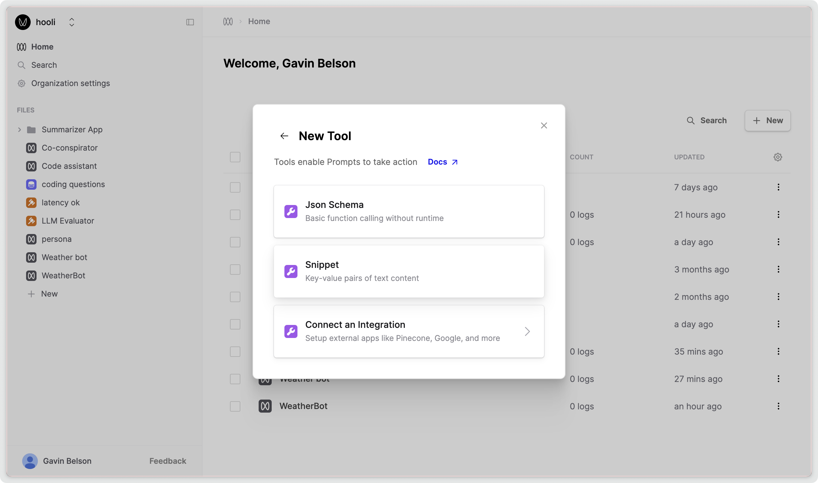
Task: Expand Connect an Integration options
Action: (x=528, y=331)
